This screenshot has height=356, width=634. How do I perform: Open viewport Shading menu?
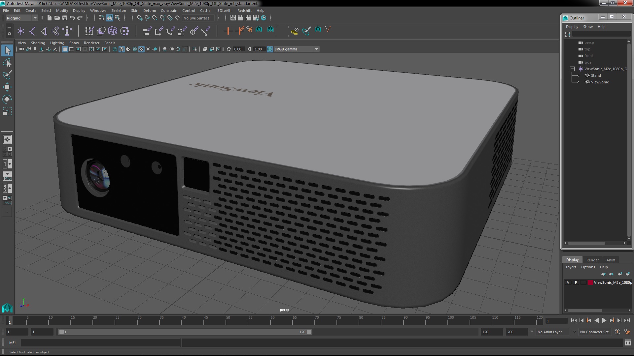click(x=38, y=43)
